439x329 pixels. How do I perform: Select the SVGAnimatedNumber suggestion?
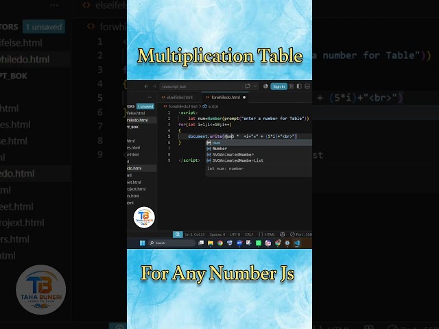point(259,154)
